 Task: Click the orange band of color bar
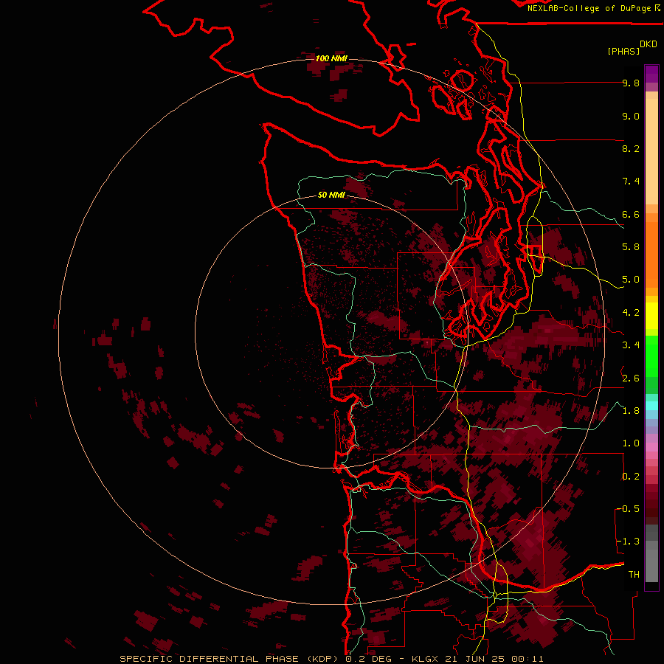(x=651, y=254)
